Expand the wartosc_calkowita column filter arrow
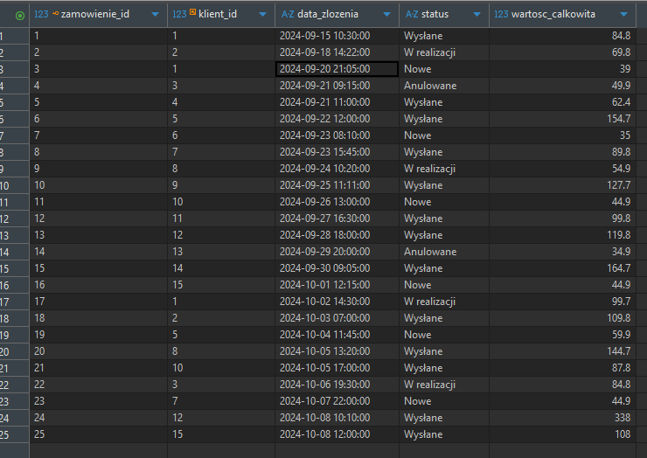647x458 pixels. tap(623, 15)
